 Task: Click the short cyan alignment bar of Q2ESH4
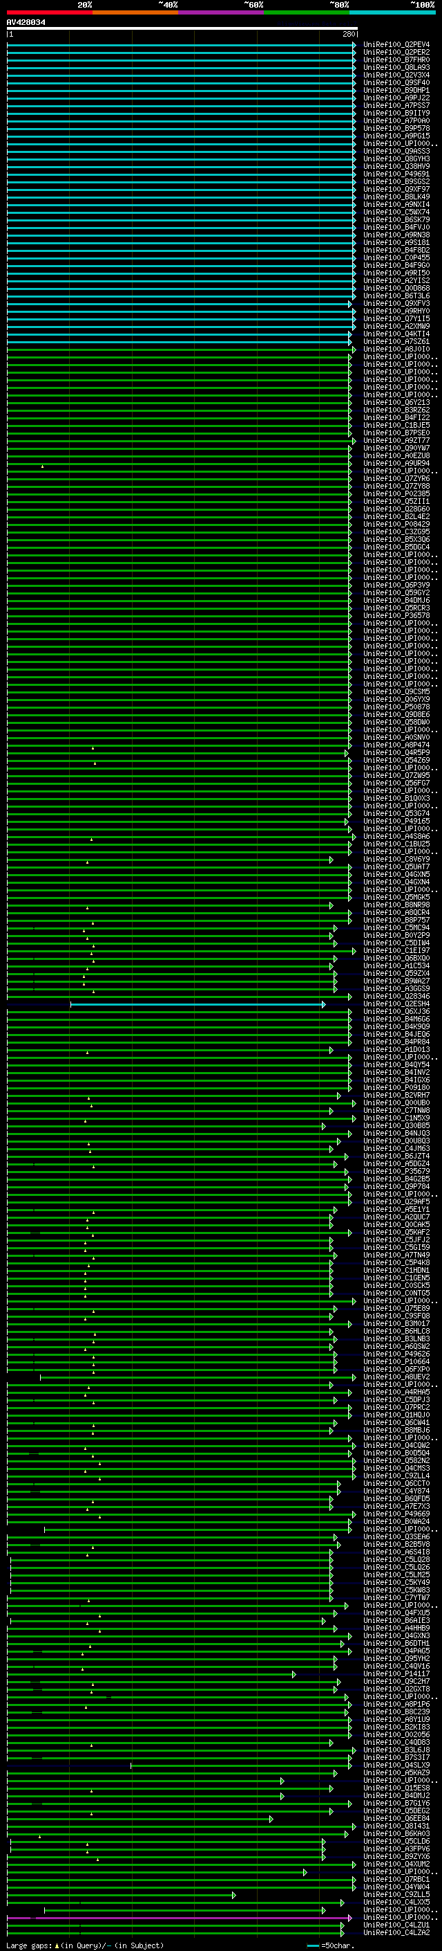click(x=198, y=1004)
